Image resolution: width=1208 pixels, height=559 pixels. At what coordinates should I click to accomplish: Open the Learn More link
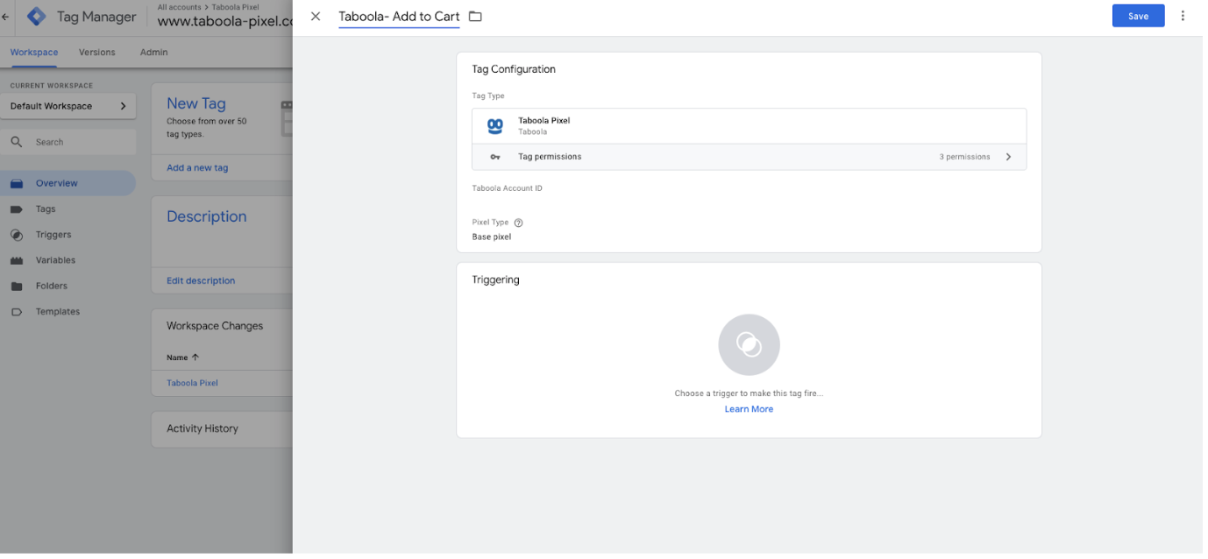(x=749, y=409)
